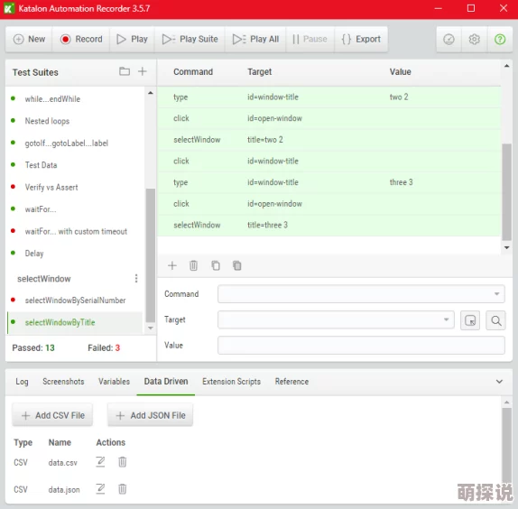Add a new command row with plus icon
518x509 pixels.
(172, 265)
